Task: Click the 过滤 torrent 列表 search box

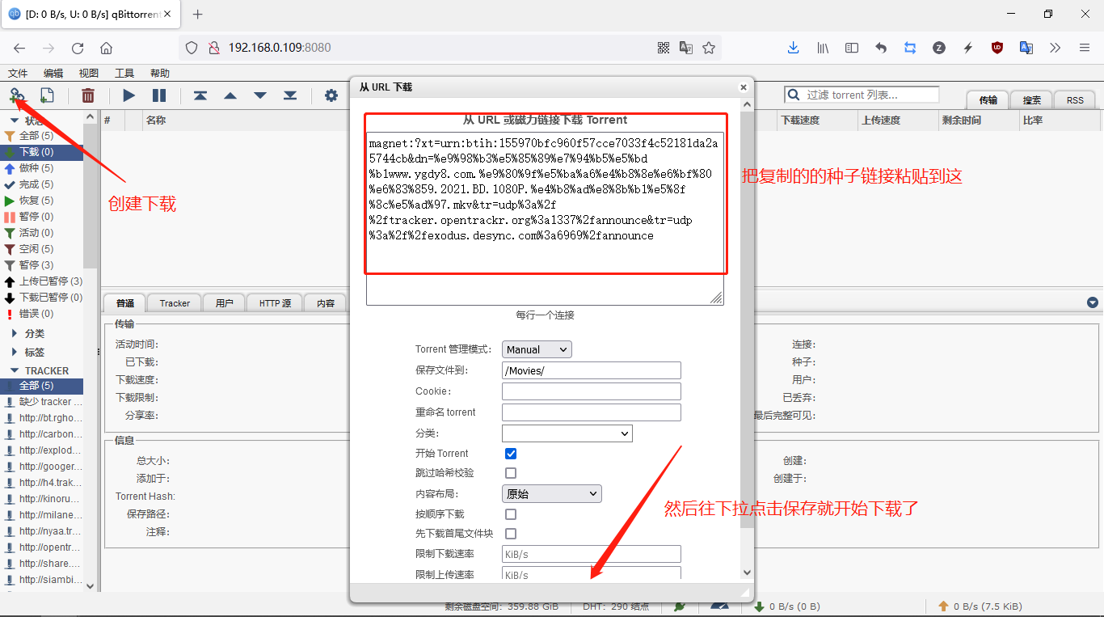Action: click(x=862, y=95)
